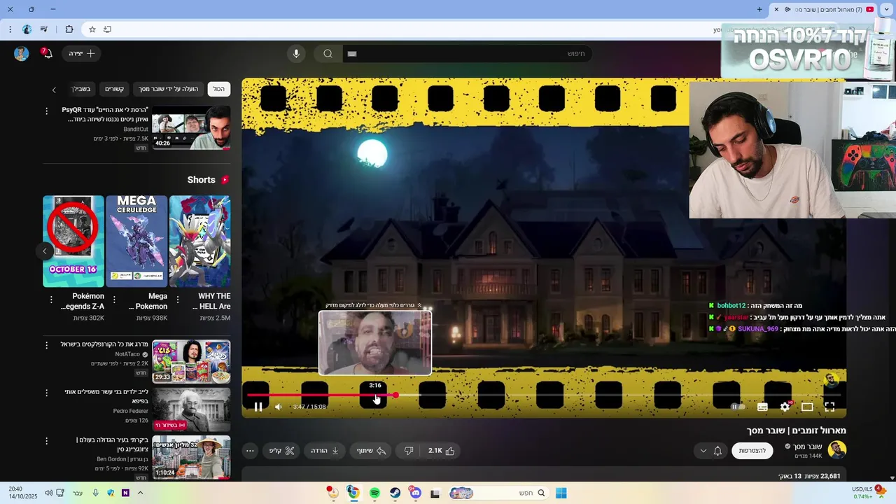Screen dimensions: 896x504
Task: Click the קליפ clip scissors button
Action: 282,451
